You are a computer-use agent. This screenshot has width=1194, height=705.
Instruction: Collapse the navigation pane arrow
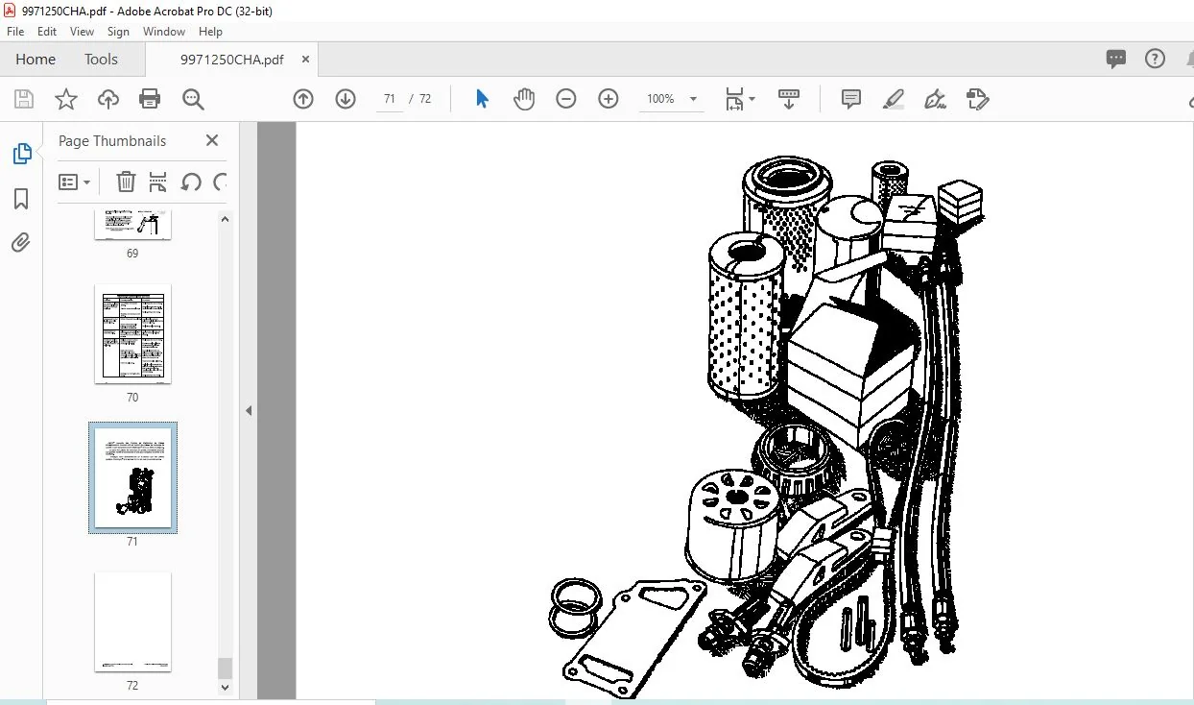pyautogui.click(x=249, y=410)
